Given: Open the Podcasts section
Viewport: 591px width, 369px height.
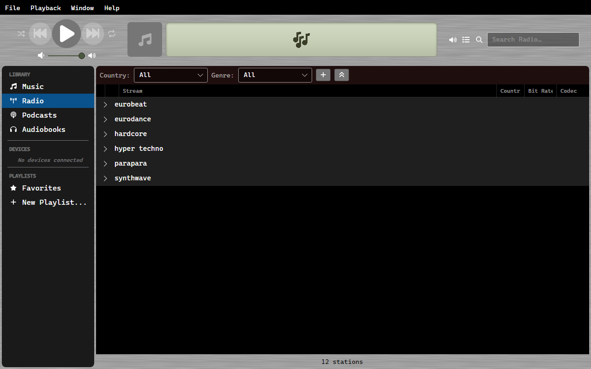Looking at the screenshot, I should pos(48,115).
